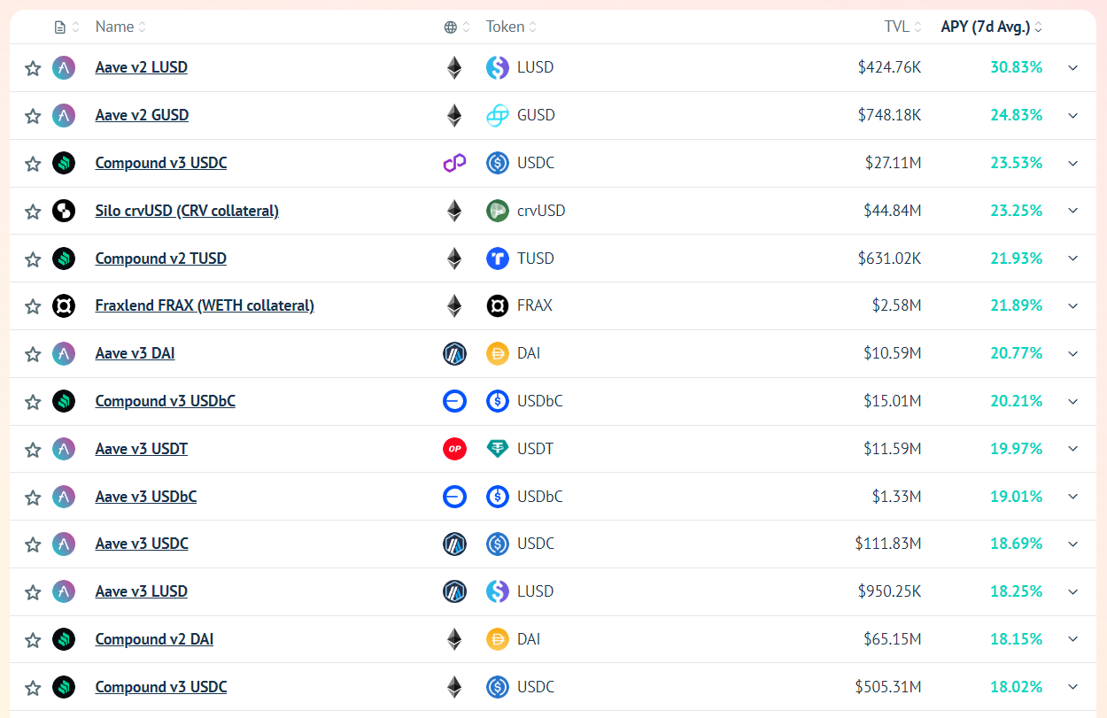Click the Base chain icon in Compound v3 USDbC row
This screenshot has width=1107, height=718.
pos(454,401)
